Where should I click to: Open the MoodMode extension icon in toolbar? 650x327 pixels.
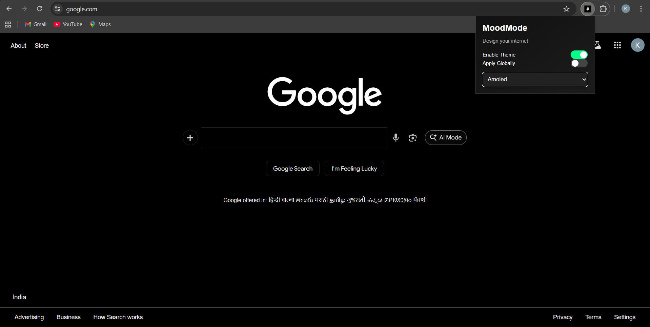pyautogui.click(x=588, y=9)
